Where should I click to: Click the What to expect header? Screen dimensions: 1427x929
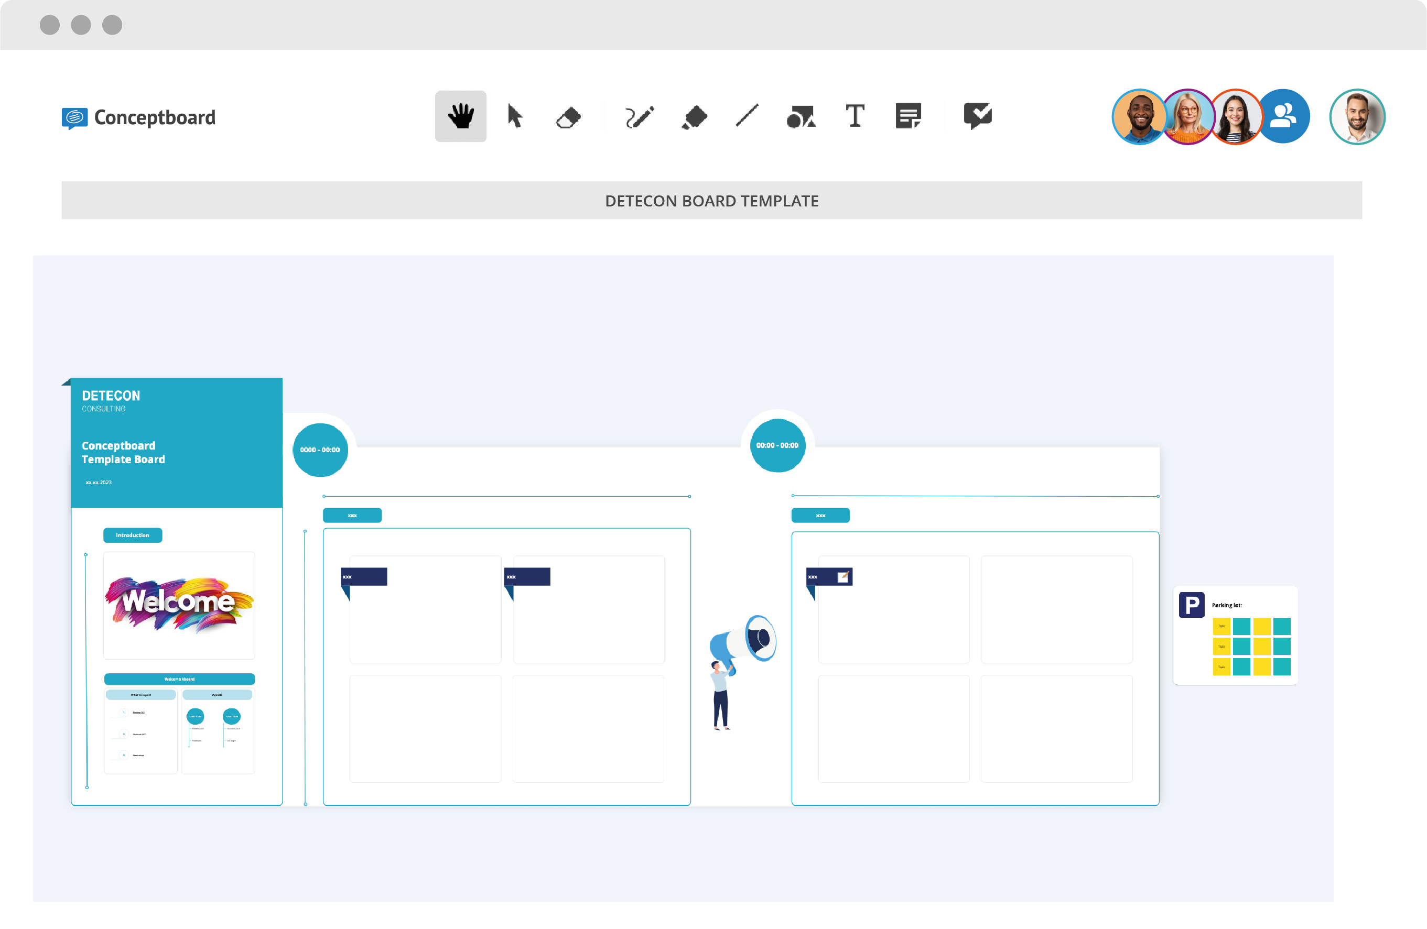[x=141, y=695]
